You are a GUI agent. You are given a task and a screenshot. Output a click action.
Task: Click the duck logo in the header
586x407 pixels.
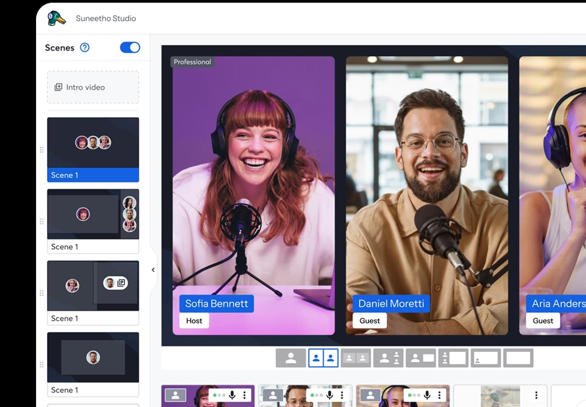(x=56, y=18)
